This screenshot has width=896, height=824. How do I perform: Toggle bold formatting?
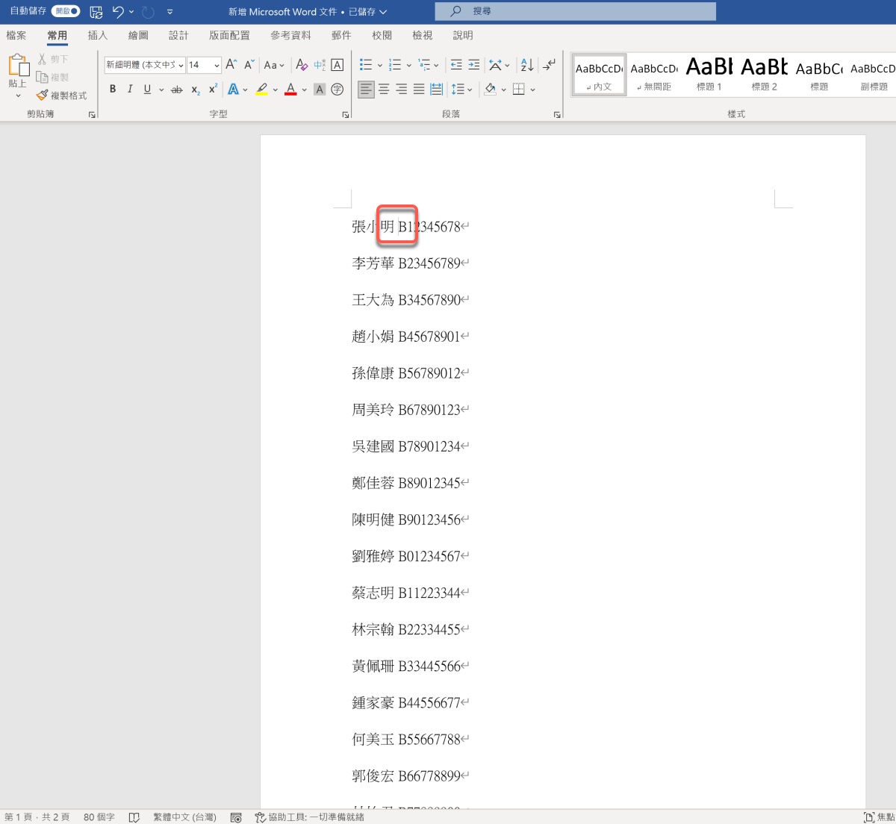113,90
